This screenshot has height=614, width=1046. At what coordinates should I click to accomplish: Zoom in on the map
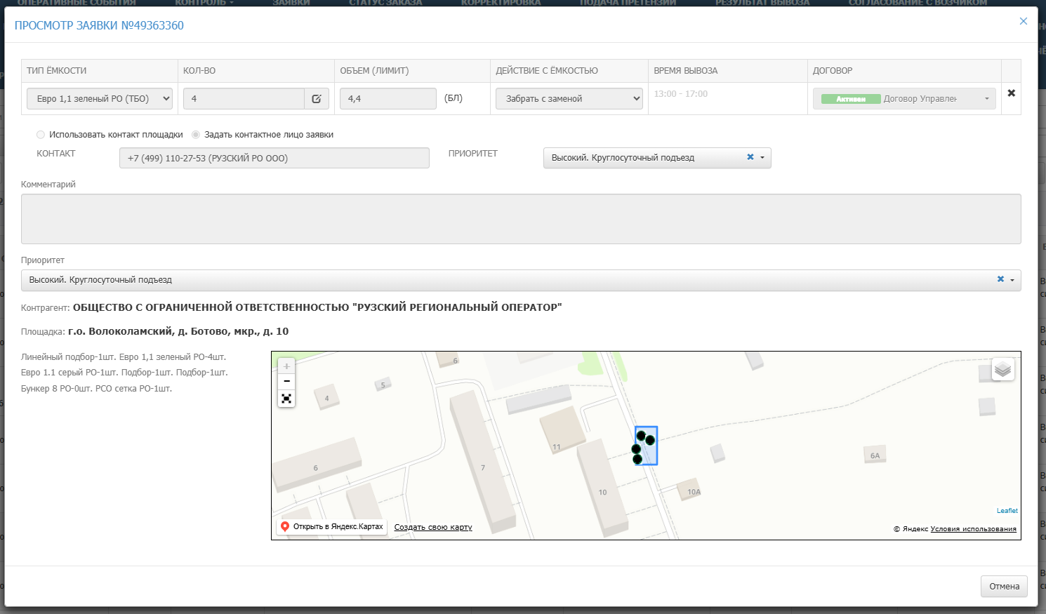point(286,366)
